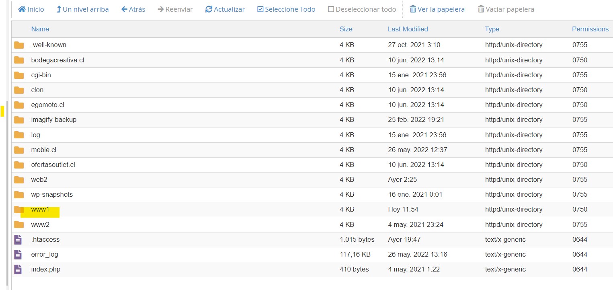Select the egomoto.cl folder name
Screen dimensions: 613x290
47,105
